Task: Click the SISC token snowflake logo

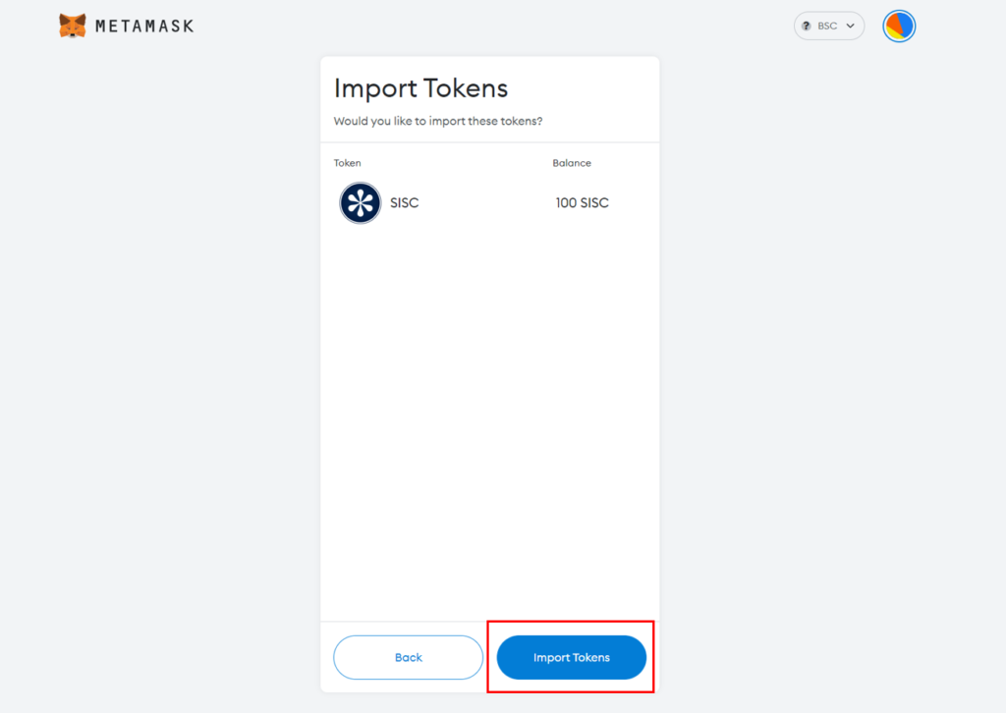Action: pos(360,202)
